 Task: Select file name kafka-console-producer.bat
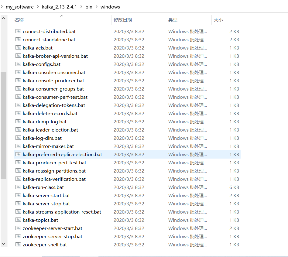pos(53,81)
